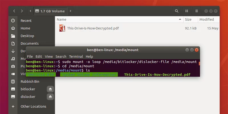Expand path with arrow right of volume name
The width and height of the screenshot is (228, 114).
[71, 11]
